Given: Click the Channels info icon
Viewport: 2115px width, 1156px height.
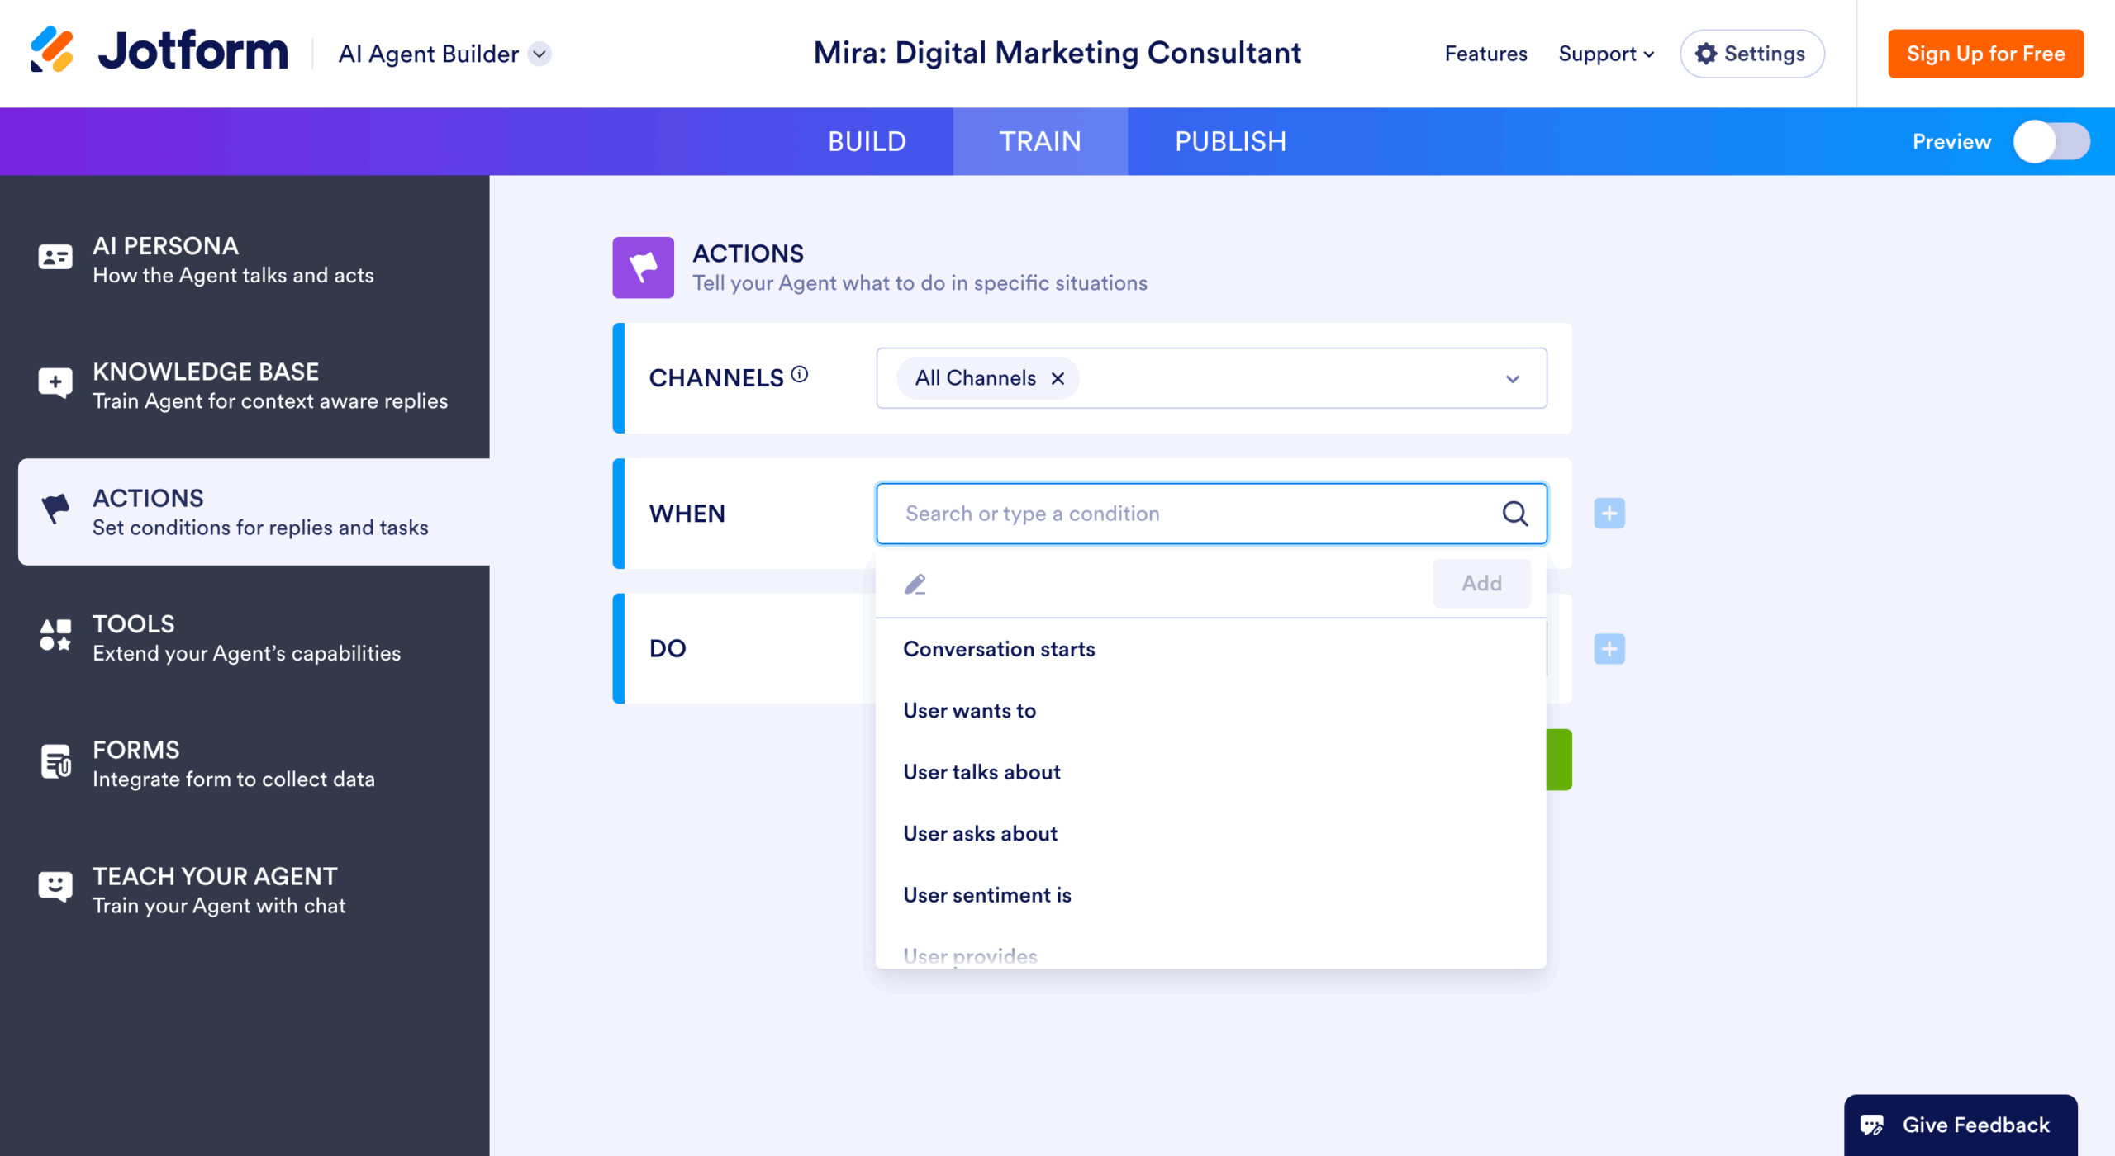Looking at the screenshot, I should [799, 375].
